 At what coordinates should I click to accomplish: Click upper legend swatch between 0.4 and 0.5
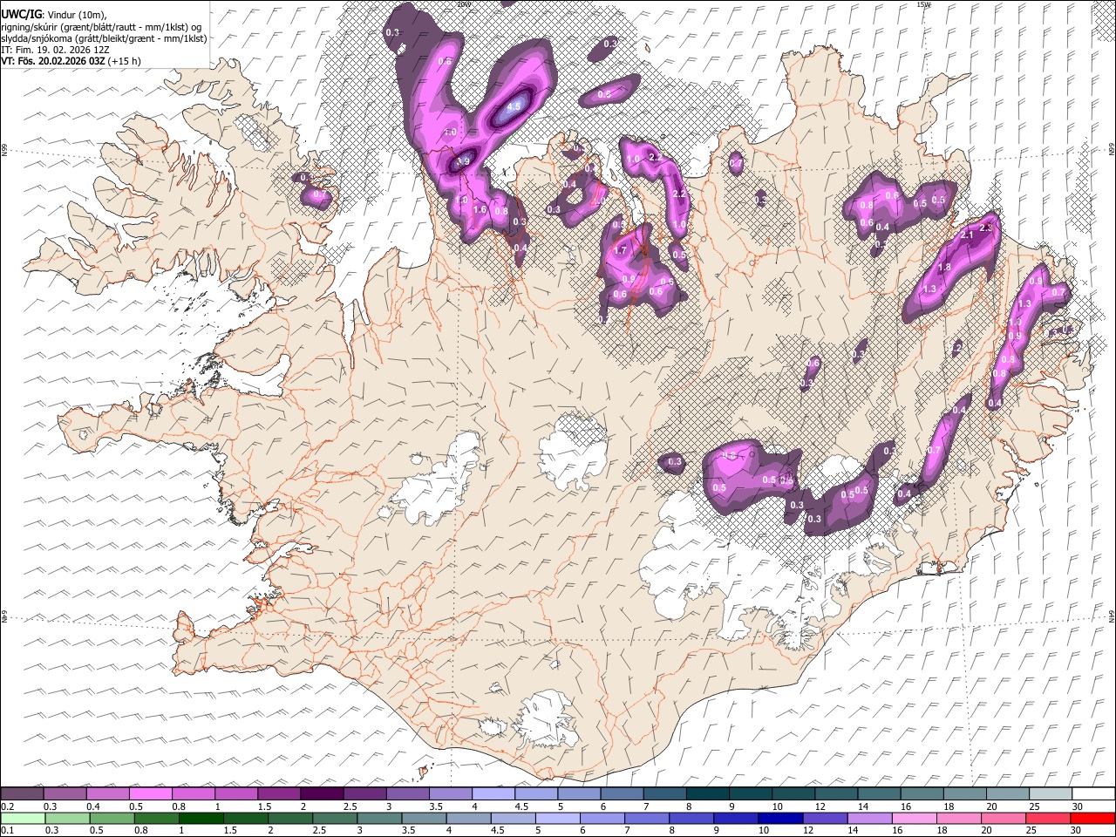tap(107, 793)
